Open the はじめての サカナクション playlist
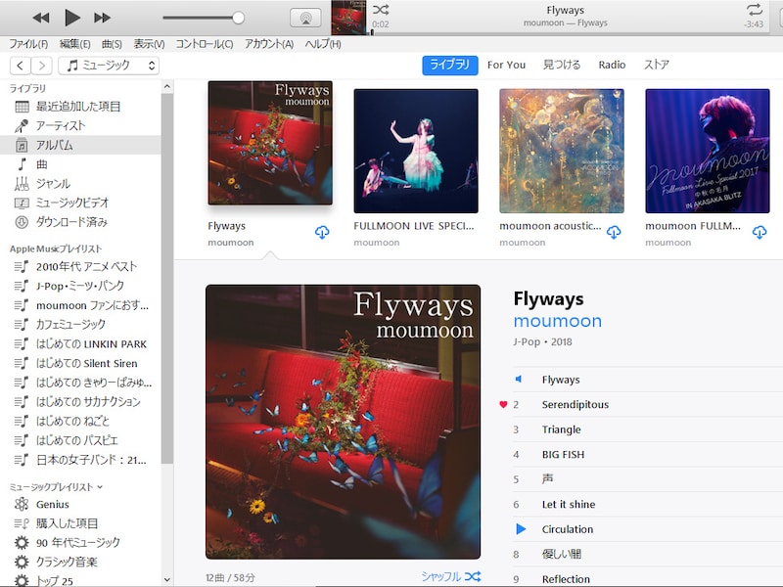The height and width of the screenshot is (587, 783). point(80,402)
